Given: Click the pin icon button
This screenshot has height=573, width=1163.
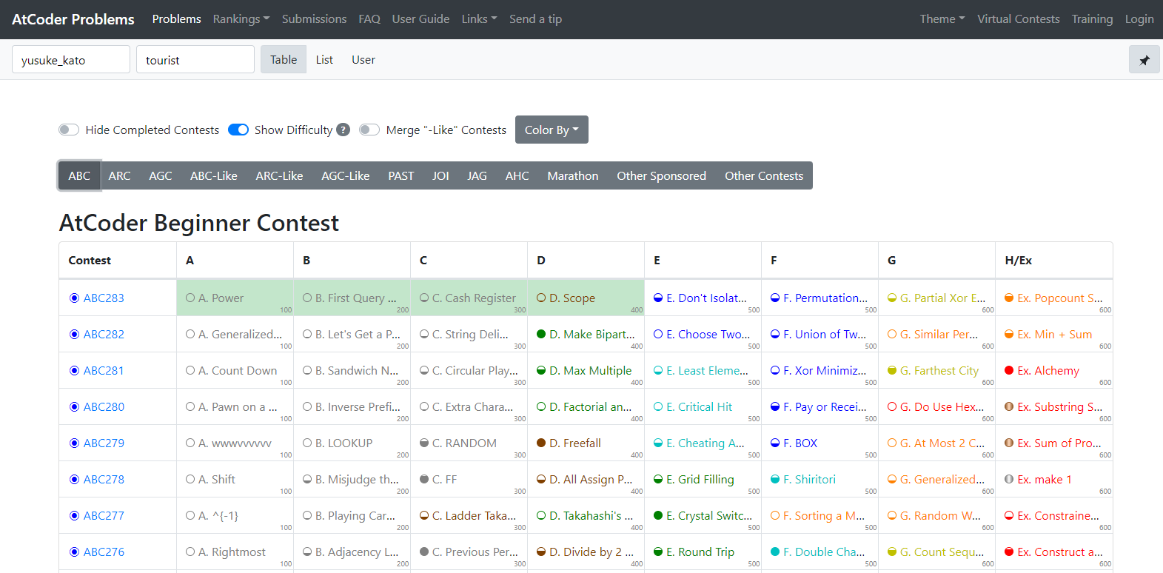Looking at the screenshot, I should point(1144,60).
